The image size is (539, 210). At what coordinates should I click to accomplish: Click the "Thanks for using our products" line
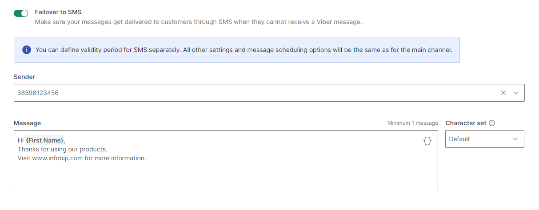point(62,149)
